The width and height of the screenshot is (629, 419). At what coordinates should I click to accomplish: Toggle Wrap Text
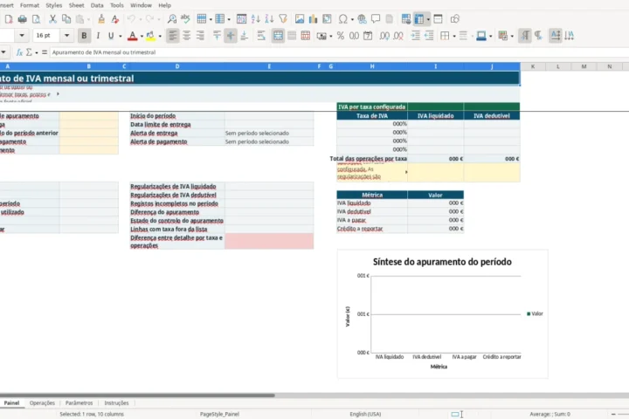261,36
